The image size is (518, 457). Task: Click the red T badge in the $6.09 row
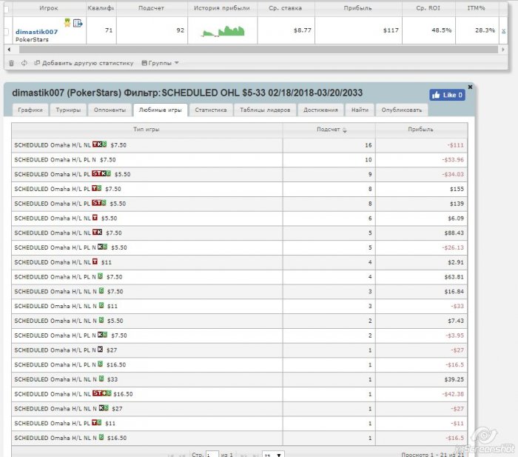(95, 218)
